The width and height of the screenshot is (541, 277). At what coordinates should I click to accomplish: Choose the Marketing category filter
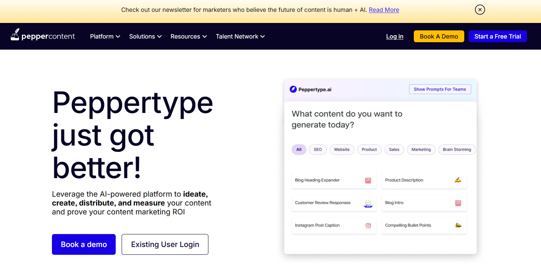[x=421, y=150]
